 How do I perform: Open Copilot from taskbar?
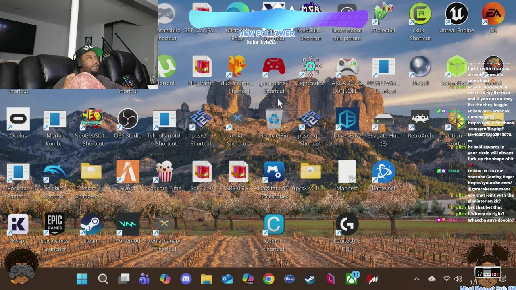[165, 279]
